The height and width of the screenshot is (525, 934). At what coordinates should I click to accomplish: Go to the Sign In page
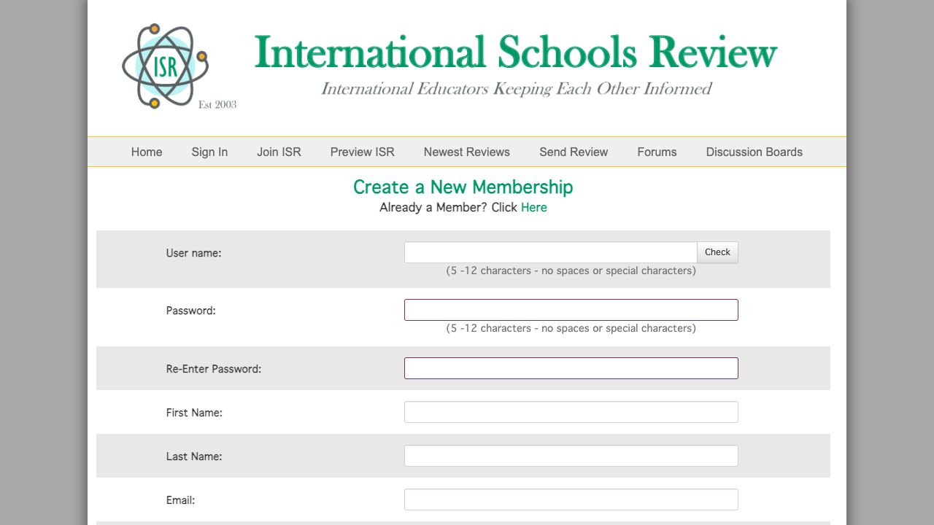(x=209, y=152)
